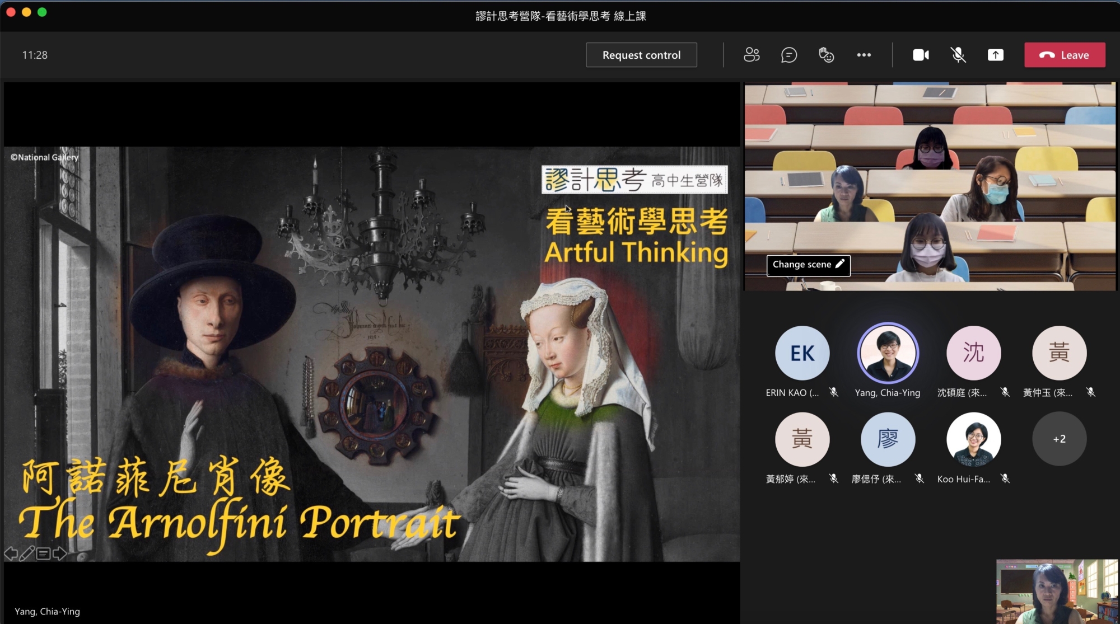Click muted mic icon beside 廖偲伃
Viewport: 1120px width, 624px height.
(920, 478)
